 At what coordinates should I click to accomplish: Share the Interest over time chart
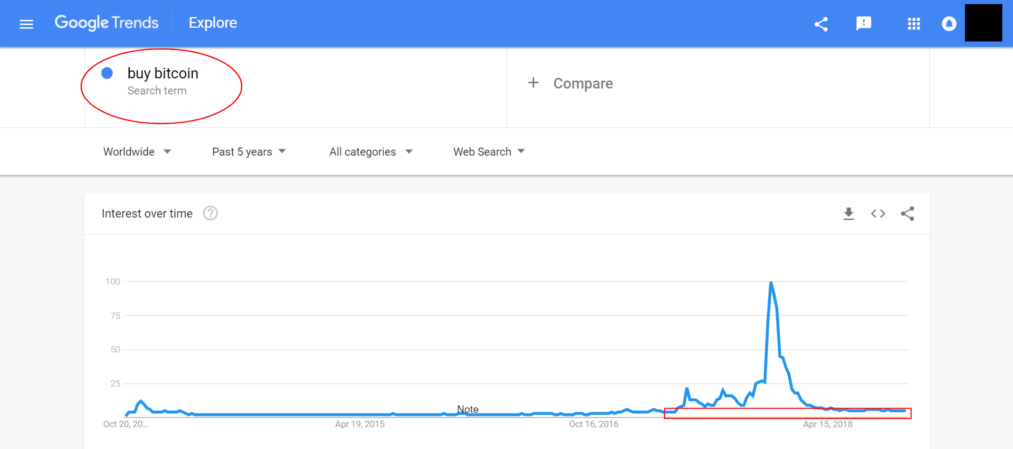[907, 214]
